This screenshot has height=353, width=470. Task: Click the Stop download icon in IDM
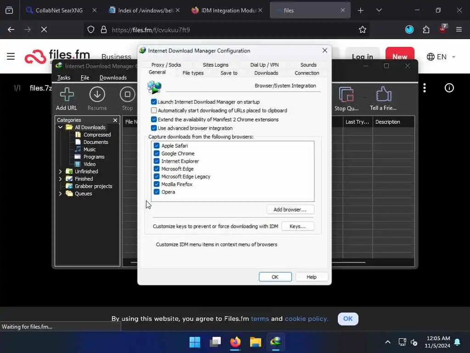128,94
